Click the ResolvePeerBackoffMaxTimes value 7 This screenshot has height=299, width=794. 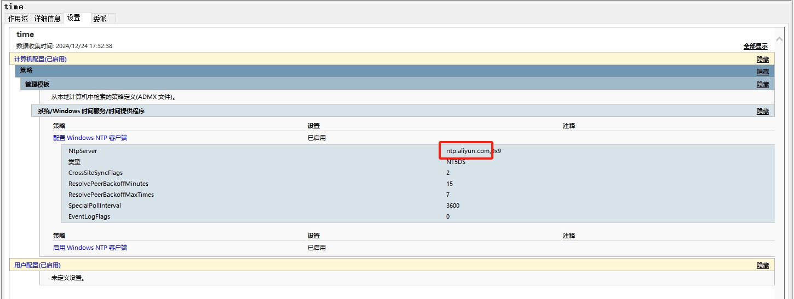(448, 195)
